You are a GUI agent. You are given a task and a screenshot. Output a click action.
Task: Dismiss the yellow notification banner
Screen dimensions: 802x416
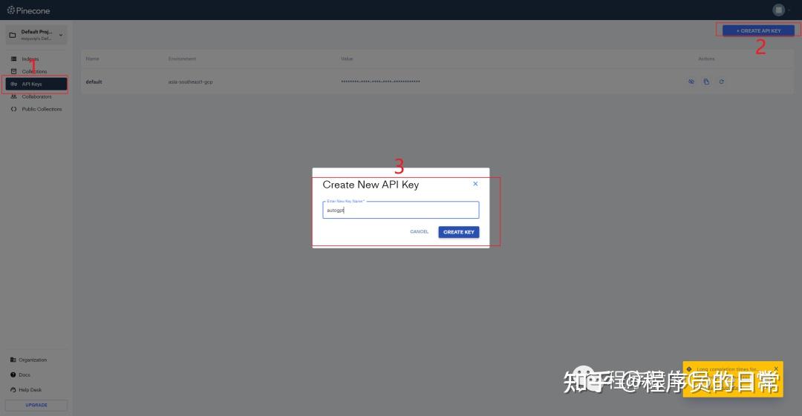click(776, 369)
